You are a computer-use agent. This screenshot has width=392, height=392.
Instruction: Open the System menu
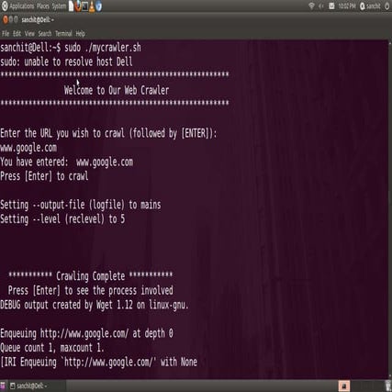(59, 6)
